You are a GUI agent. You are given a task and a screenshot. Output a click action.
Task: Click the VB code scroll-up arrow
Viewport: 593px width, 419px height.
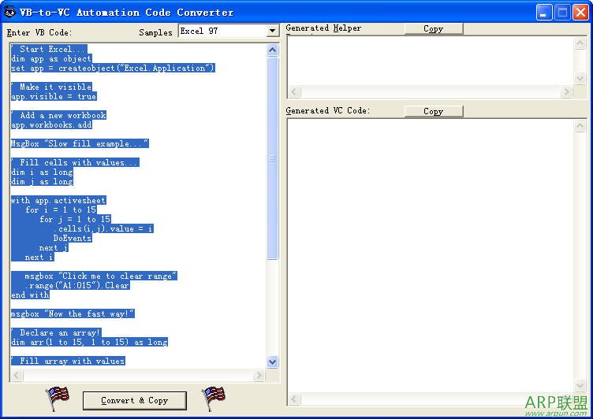(x=272, y=50)
